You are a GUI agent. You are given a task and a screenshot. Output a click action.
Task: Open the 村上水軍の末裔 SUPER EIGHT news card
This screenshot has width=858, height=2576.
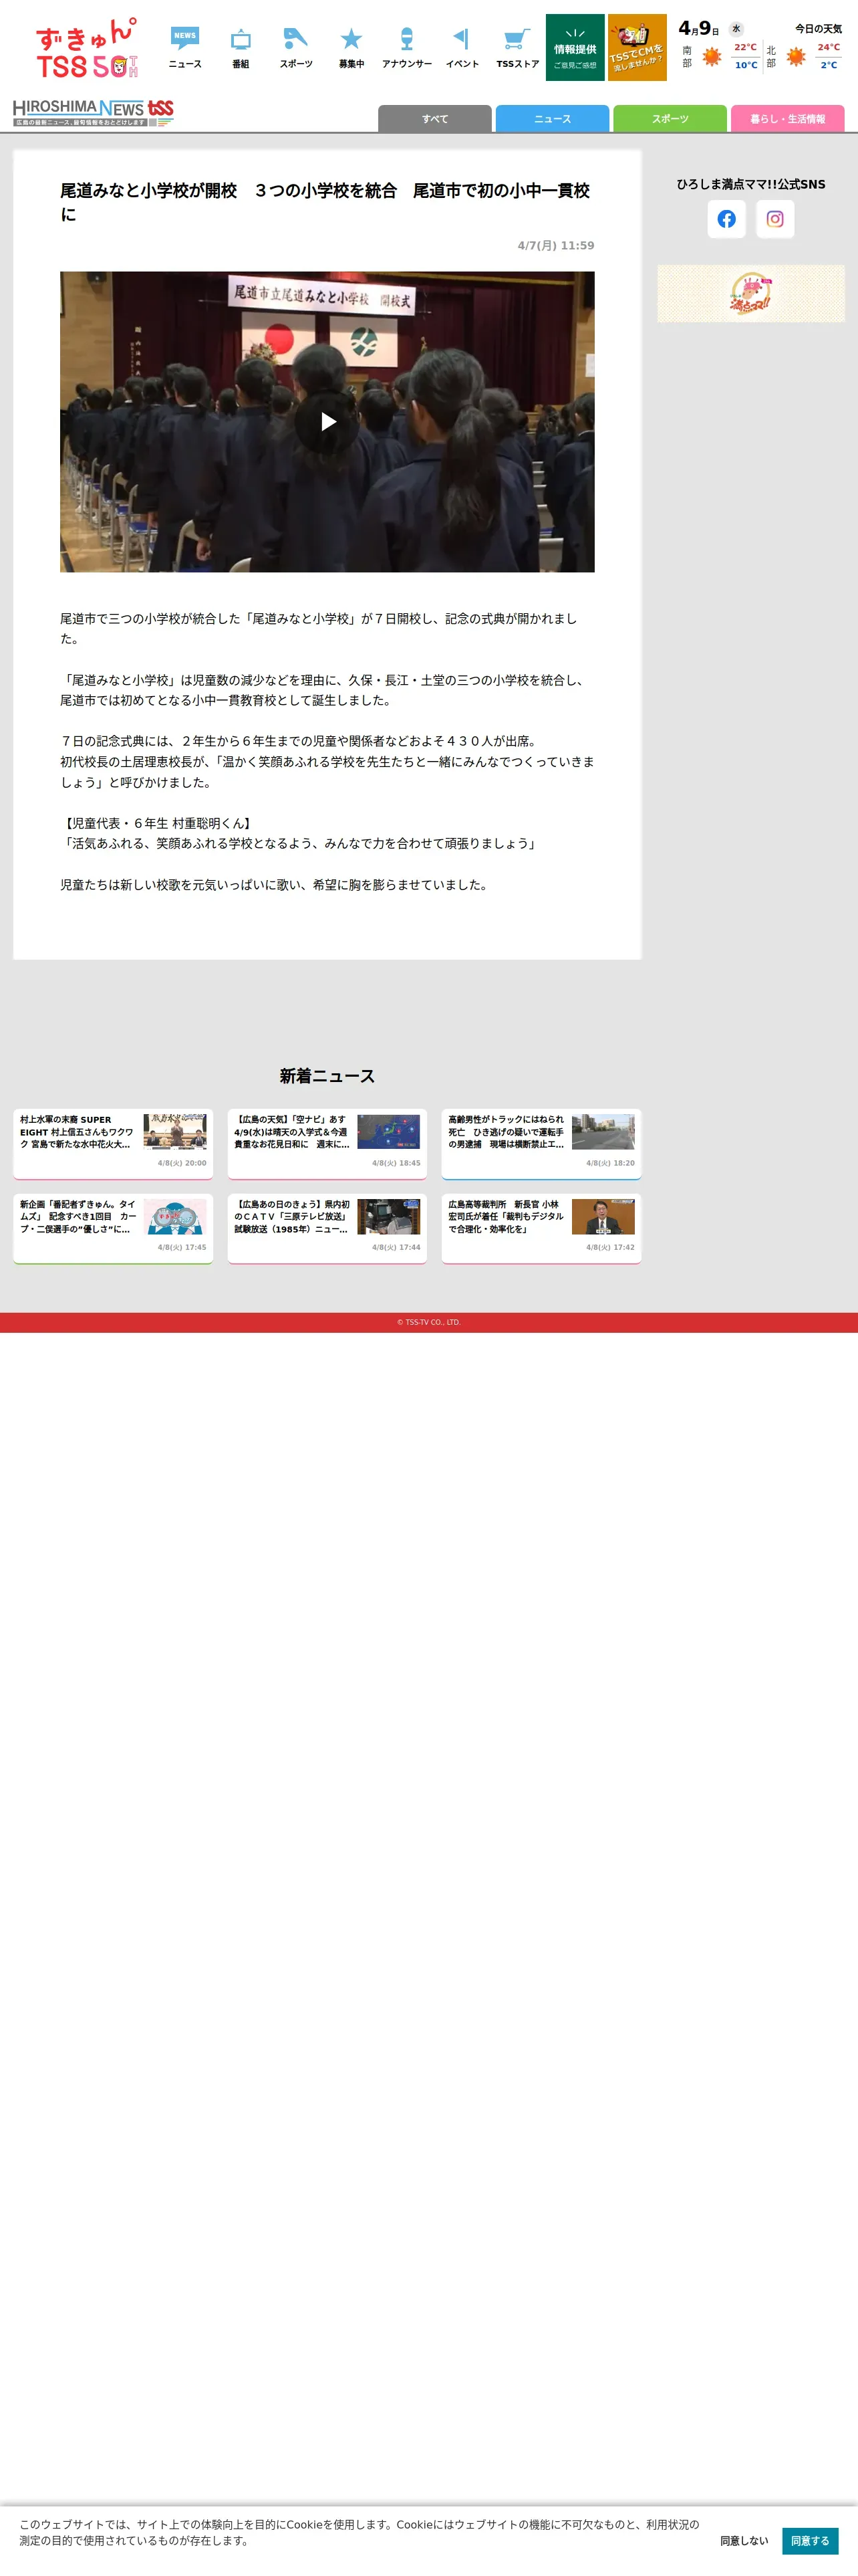coord(113,1144)
